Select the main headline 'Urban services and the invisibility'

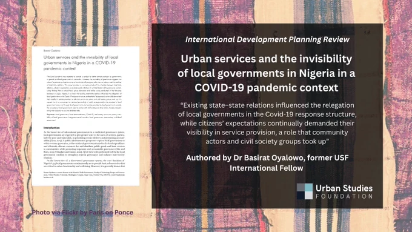tap(267, 59)
